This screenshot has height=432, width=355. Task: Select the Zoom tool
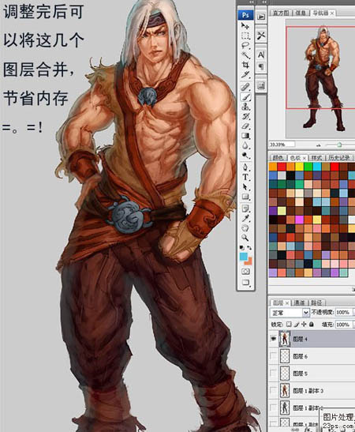click(x=245, y=238)
